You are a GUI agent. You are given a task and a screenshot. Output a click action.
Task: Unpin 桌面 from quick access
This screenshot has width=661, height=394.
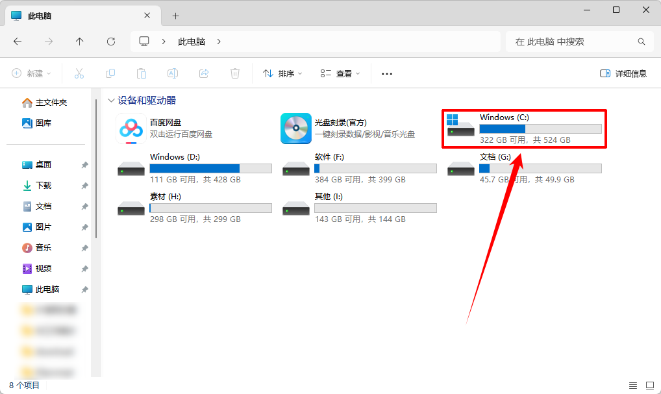(84, 165)
